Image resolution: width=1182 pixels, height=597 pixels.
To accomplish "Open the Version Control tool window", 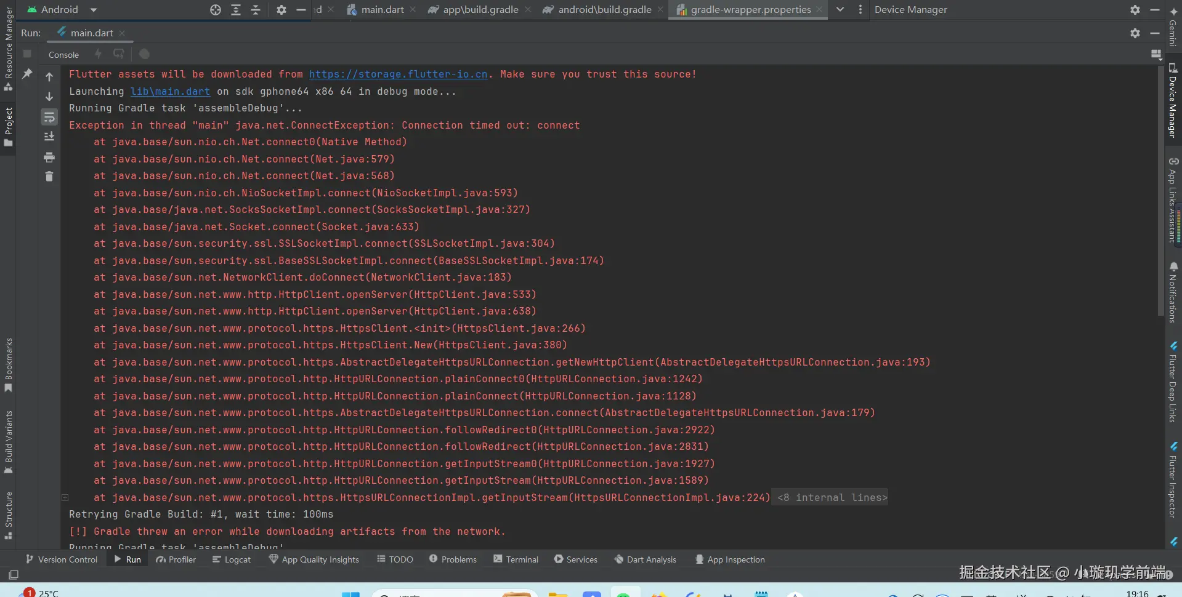I will [61, 559].
